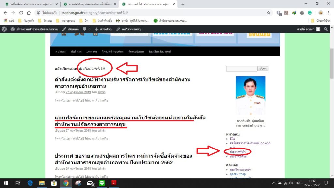This screenshot has width=334, height=188.
Task: Open Windows Start menu
Action: coord(6,183)
